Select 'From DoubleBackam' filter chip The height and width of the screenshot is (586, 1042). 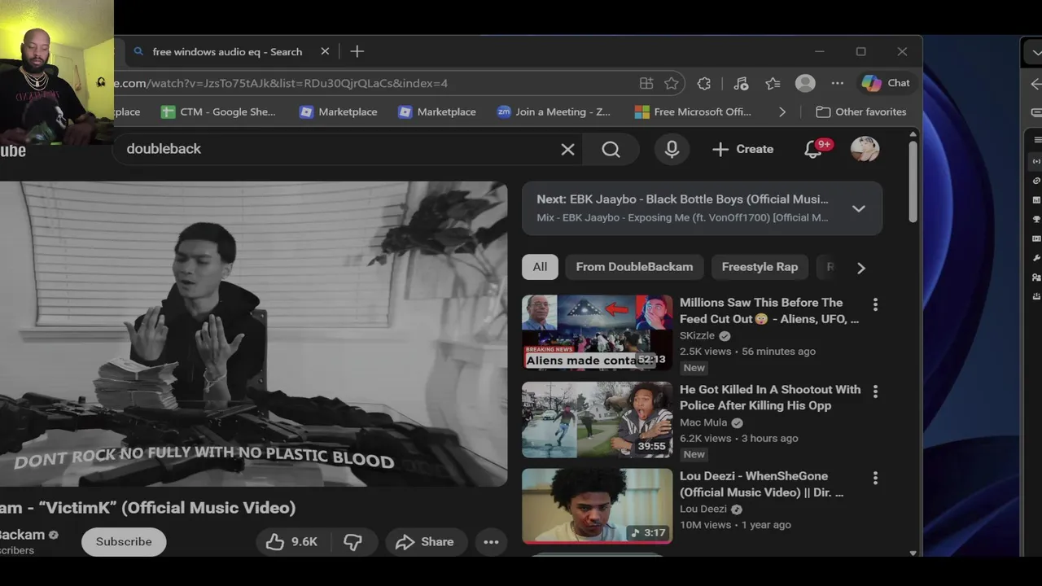click(634, 267)
